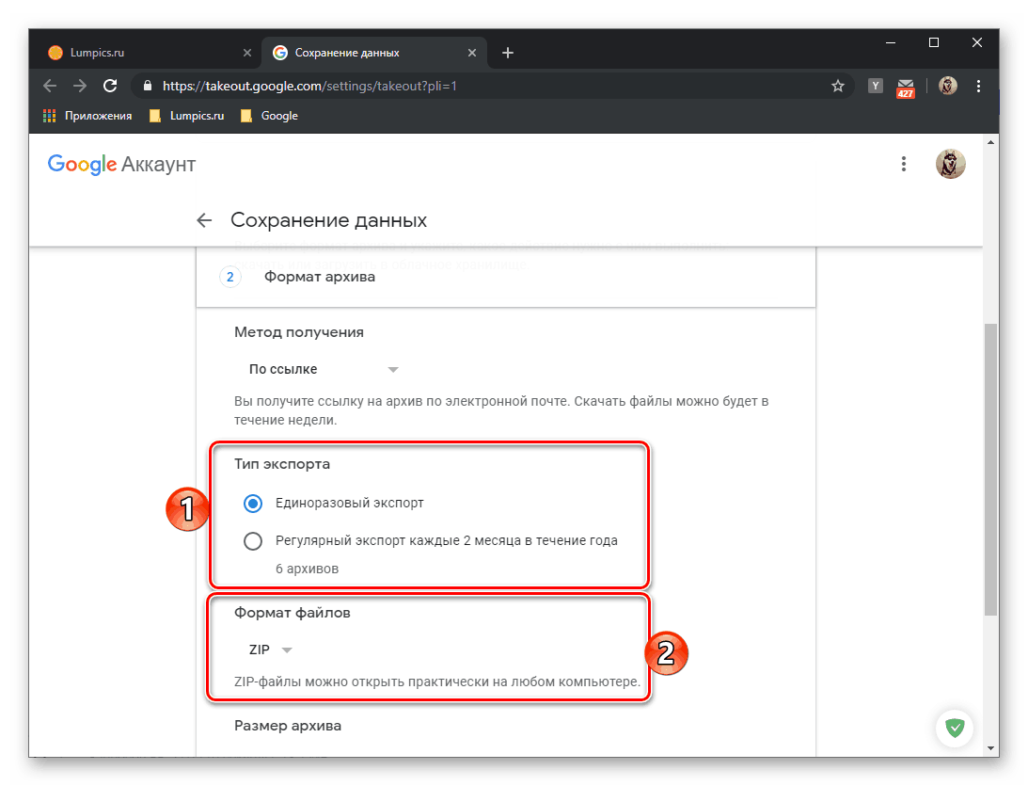Click the mail extension icon showing 427
1028x786 pixels.
click(905, 87)
